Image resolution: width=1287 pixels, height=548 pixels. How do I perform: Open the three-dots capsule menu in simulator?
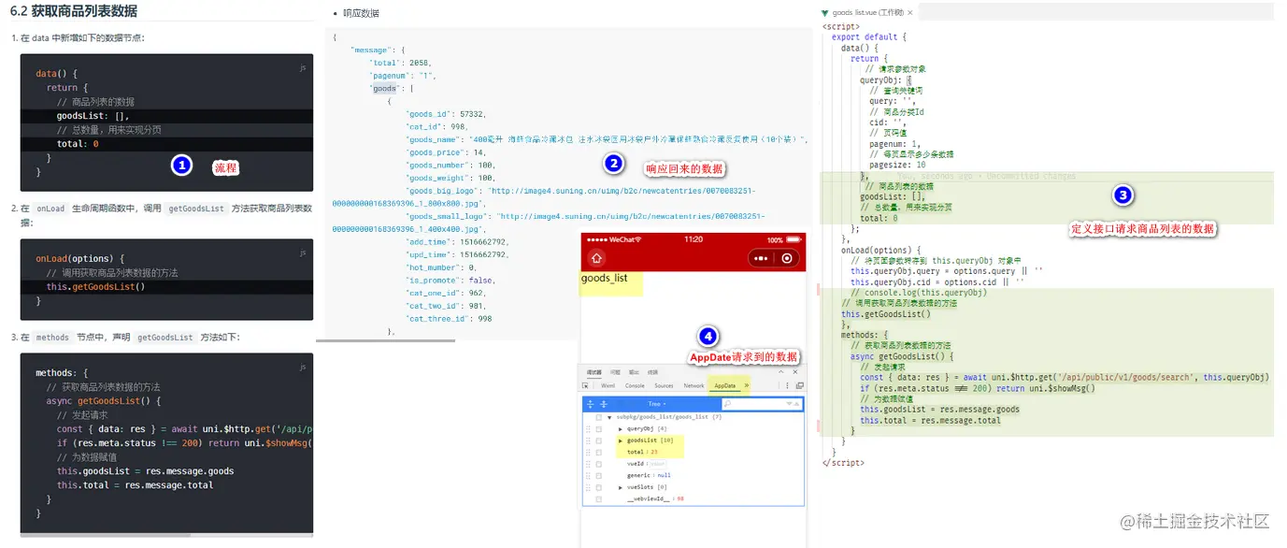tap(761, 259)
